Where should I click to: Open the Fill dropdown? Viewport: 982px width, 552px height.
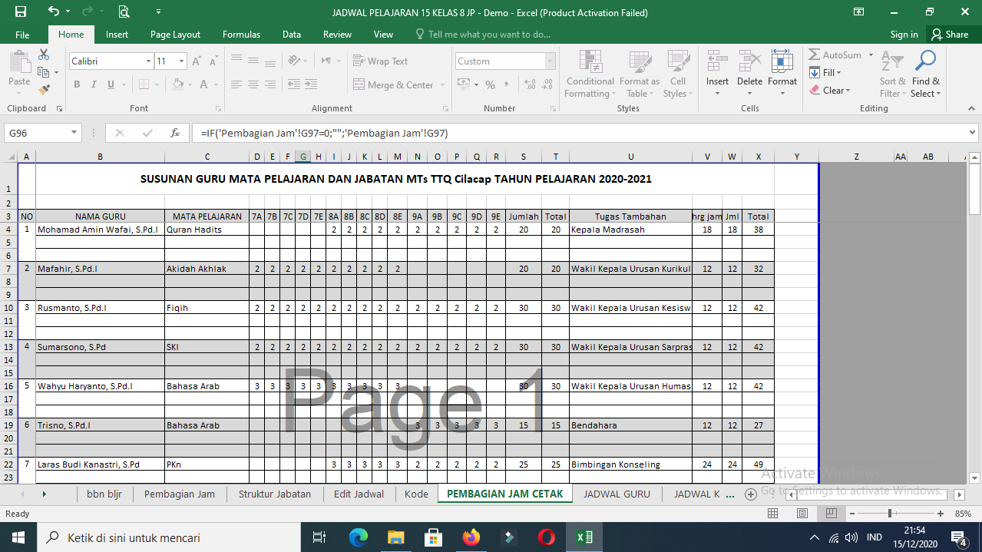tap(825, 72)
